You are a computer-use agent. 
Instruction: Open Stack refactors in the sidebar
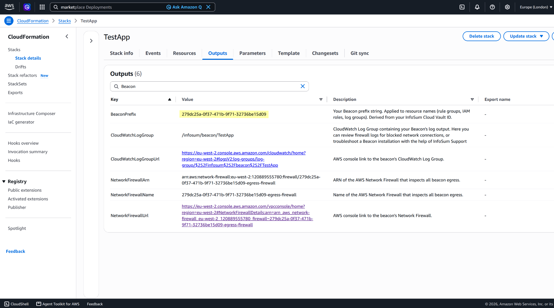point(22,75)
